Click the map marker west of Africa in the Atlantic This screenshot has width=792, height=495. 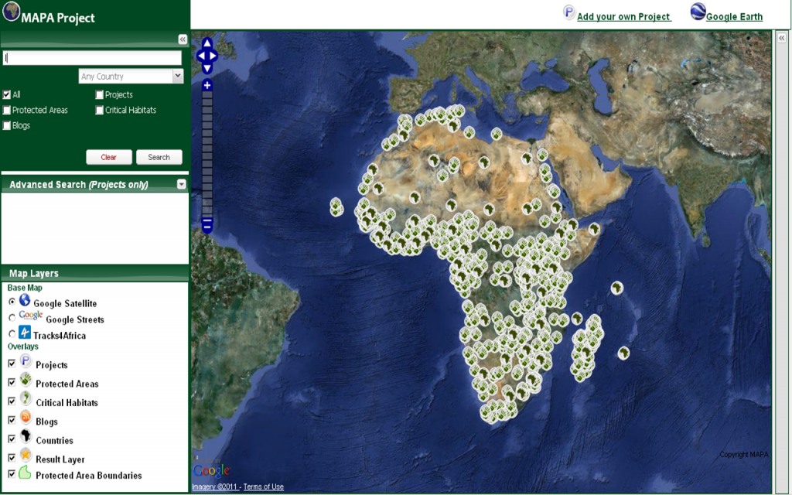point(336,207)
